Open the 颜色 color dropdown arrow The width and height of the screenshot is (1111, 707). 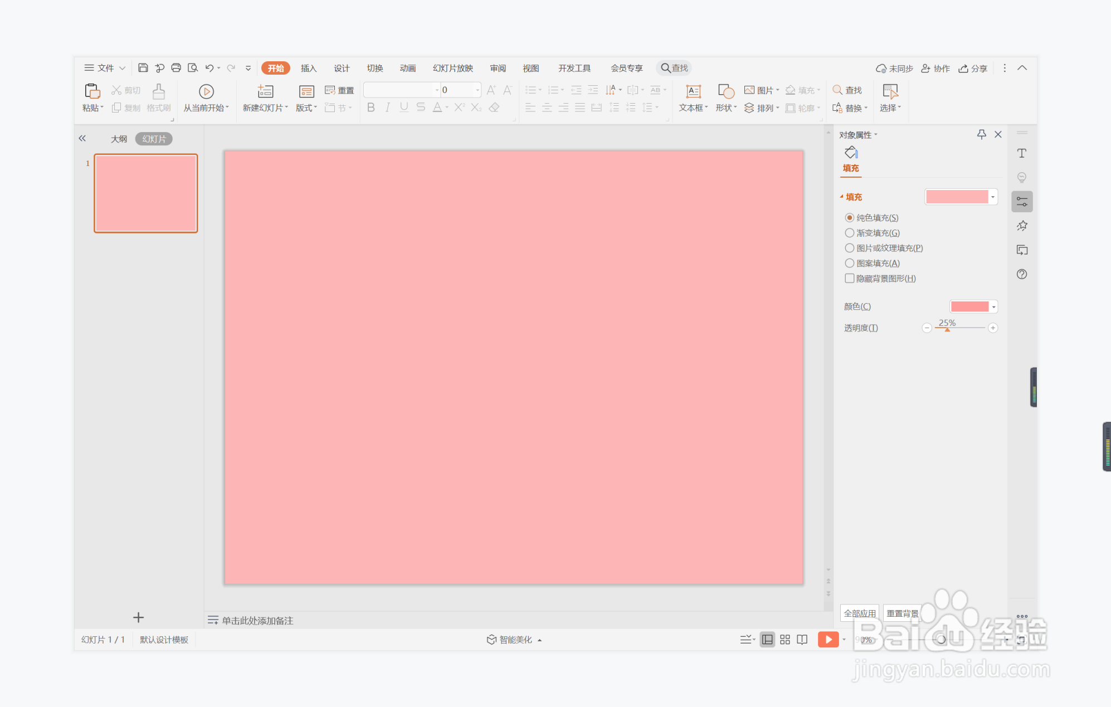993,306
